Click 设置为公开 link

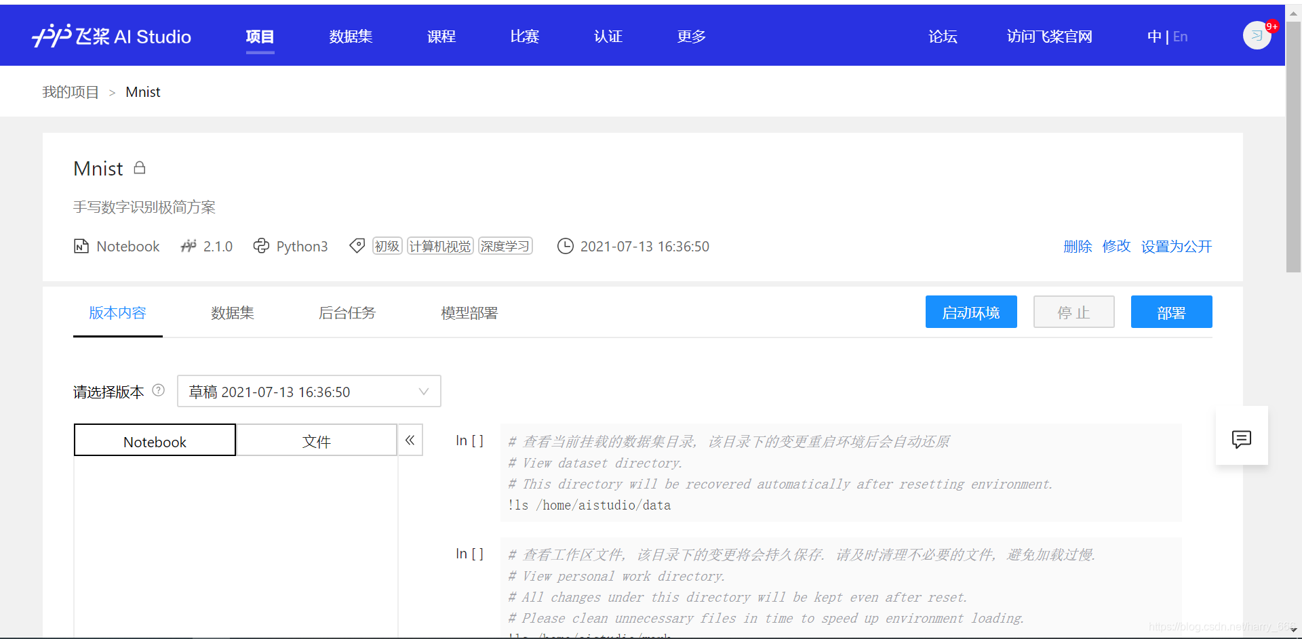1177,246
